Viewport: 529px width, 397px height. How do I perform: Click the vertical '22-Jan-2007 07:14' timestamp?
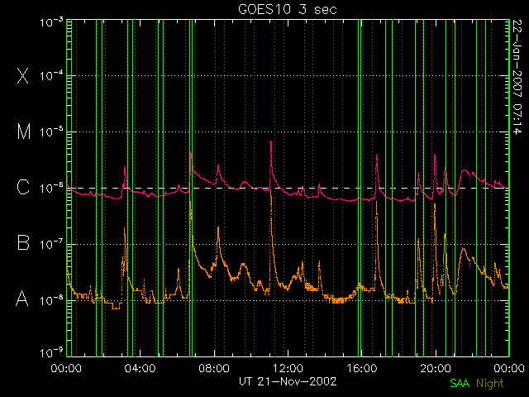(x=517, y=77)
